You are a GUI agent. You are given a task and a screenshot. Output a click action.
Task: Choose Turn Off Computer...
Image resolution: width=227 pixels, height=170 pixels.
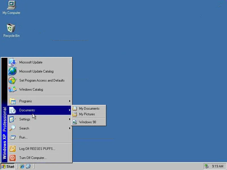(40, 158)
